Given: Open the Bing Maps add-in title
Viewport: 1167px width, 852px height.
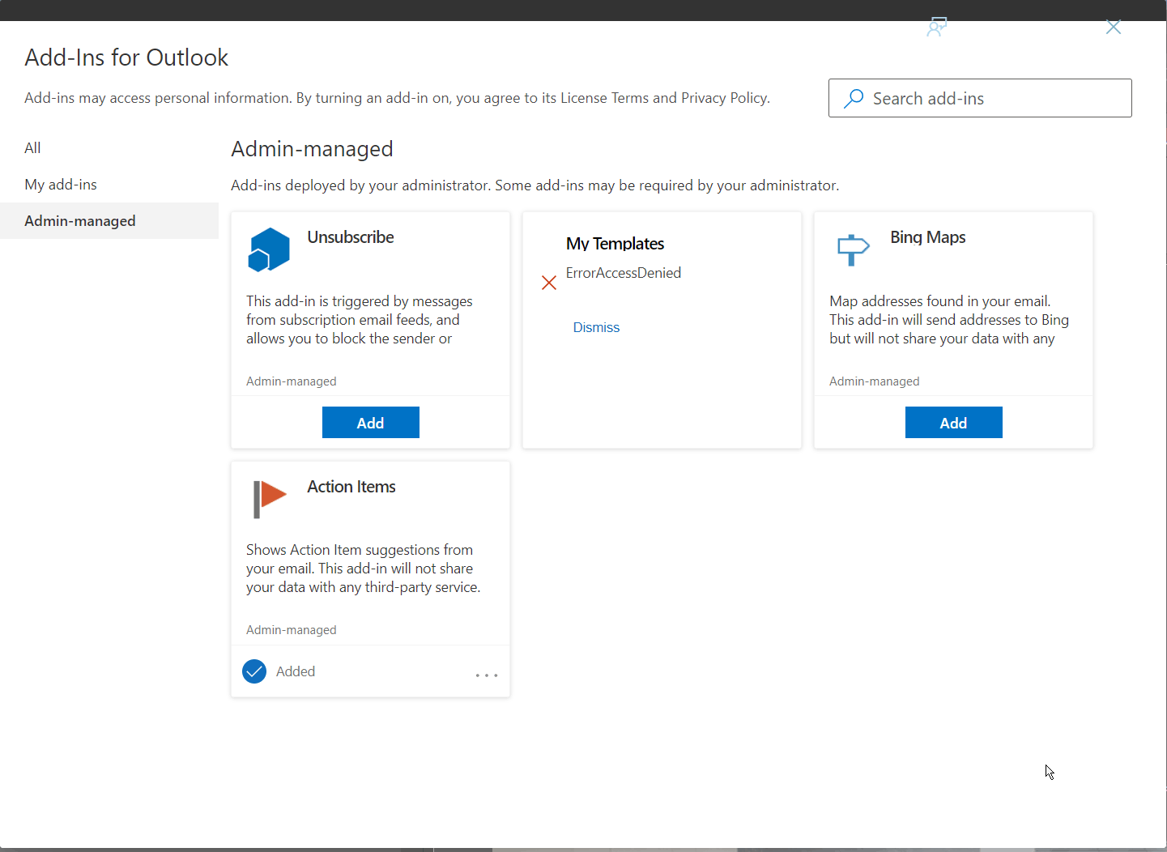Looking at the screenshot, I should click(928, 237).
